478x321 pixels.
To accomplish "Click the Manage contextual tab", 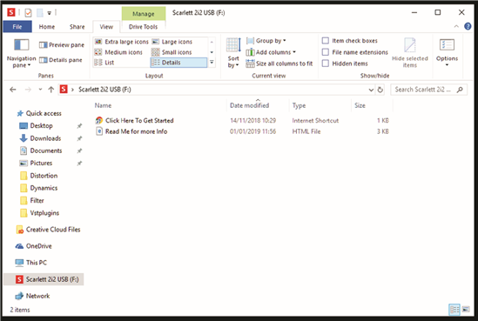I will (x=144, y=14).
